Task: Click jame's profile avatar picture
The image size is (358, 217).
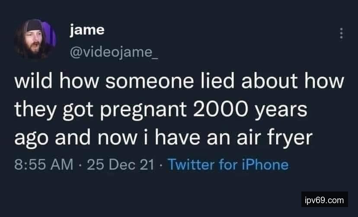Action: (35, 40)
